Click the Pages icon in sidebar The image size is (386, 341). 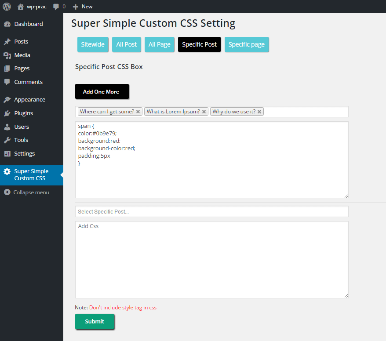point(7,69)
